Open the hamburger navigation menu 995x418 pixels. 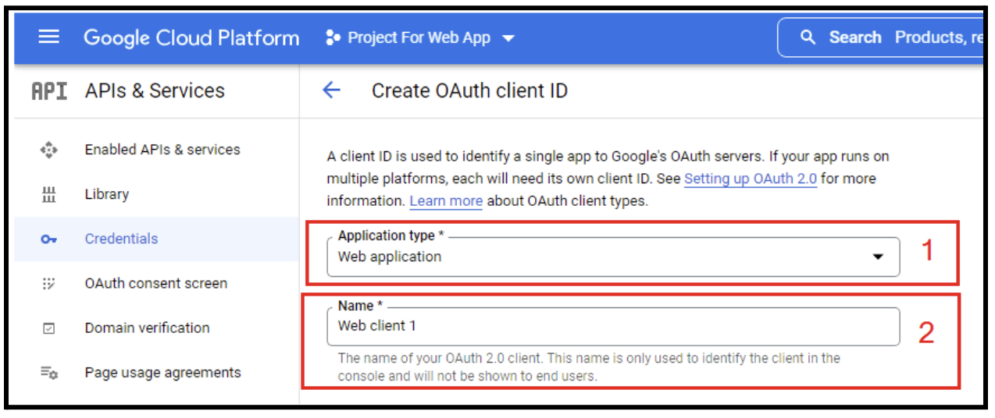tap(48, 37)
